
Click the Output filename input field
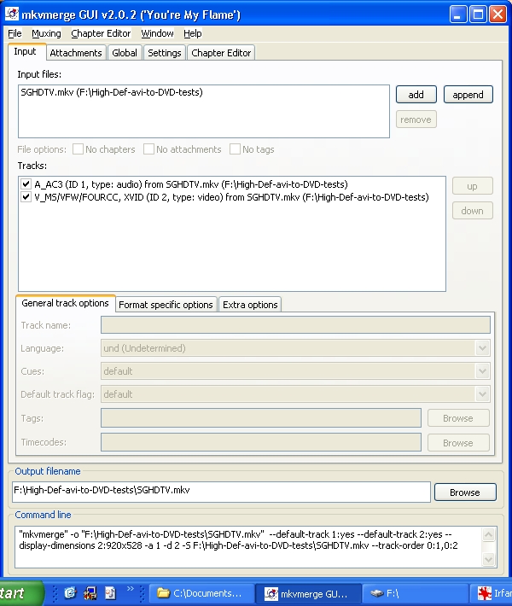(x=221, y=492)
